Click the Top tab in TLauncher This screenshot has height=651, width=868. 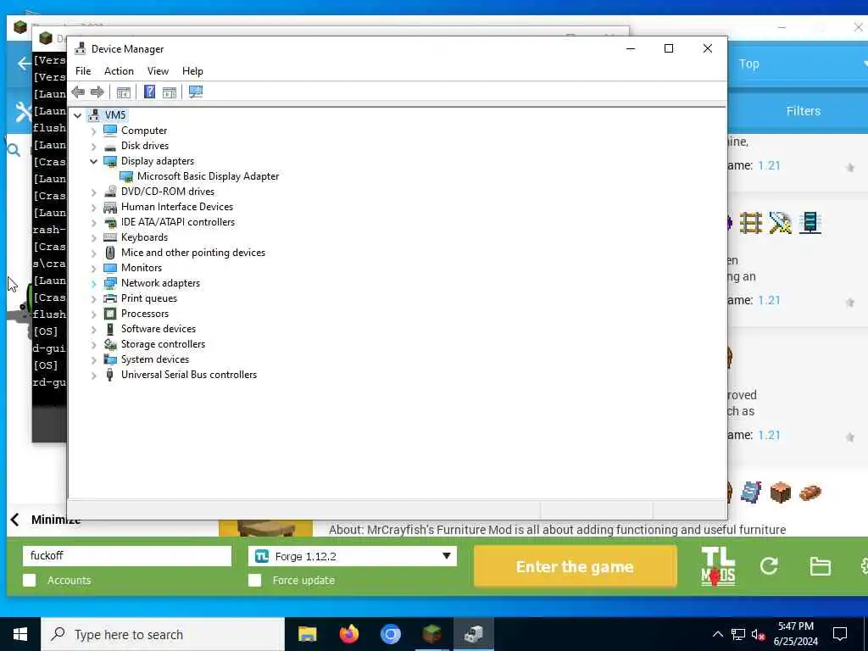(748, 64)
